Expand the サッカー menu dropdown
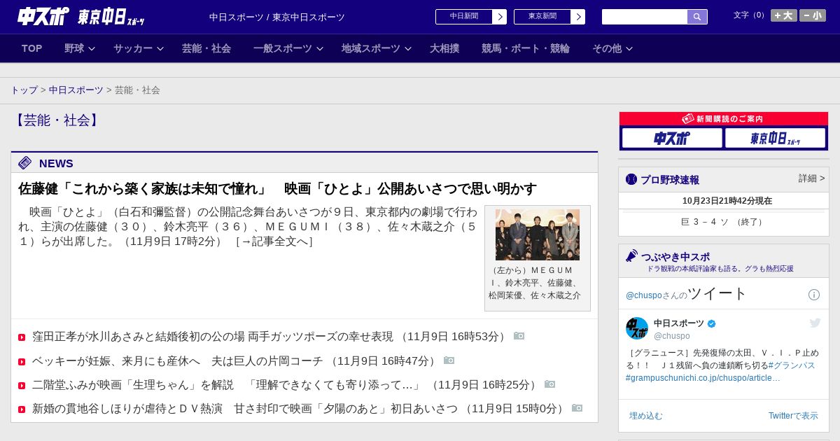 [138, 48]
